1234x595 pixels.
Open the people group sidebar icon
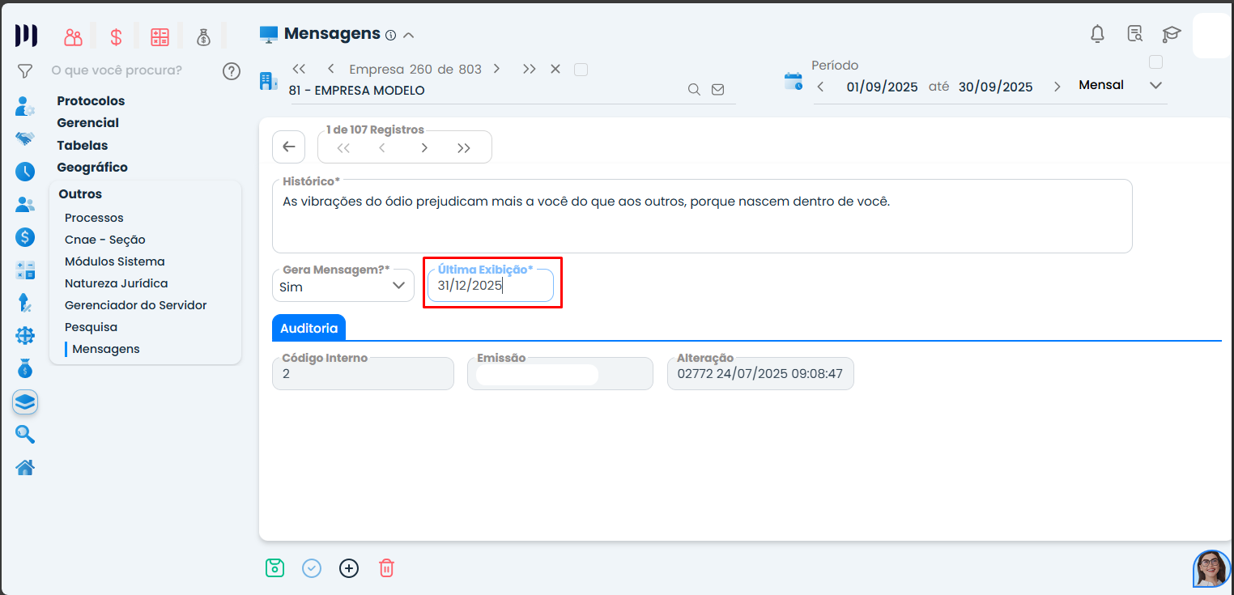point(25,205)
